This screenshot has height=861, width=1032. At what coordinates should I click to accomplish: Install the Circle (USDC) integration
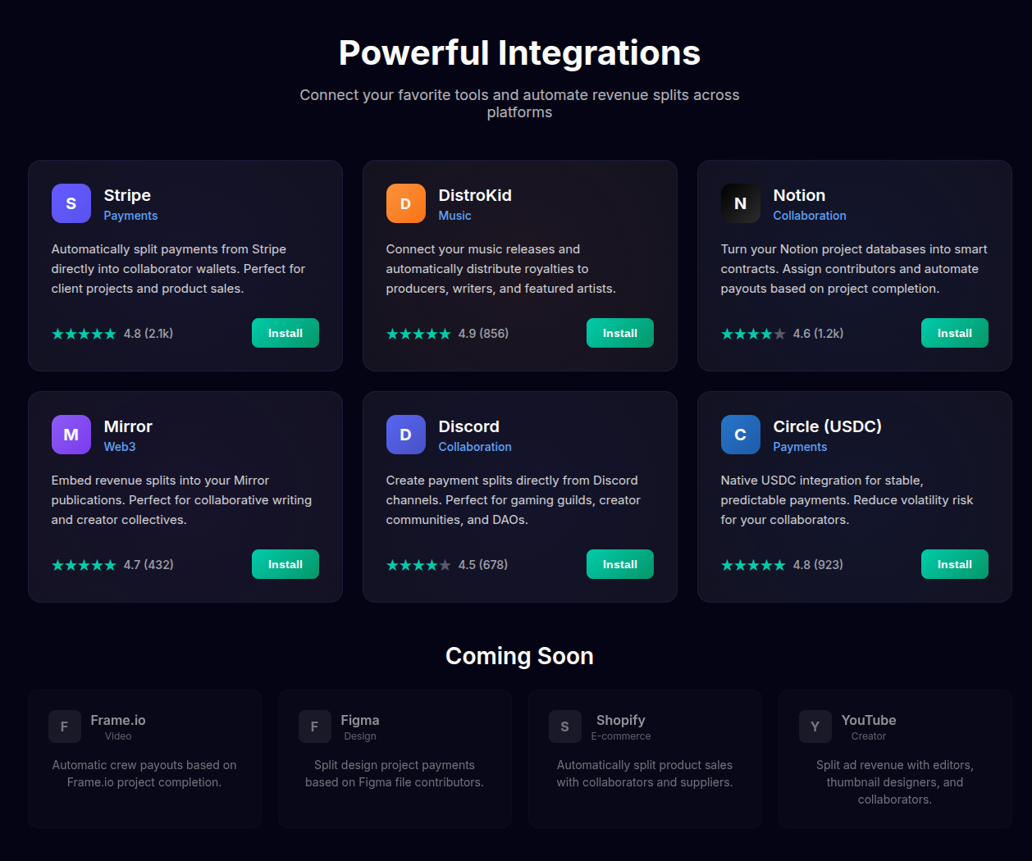tap(955, 564)
